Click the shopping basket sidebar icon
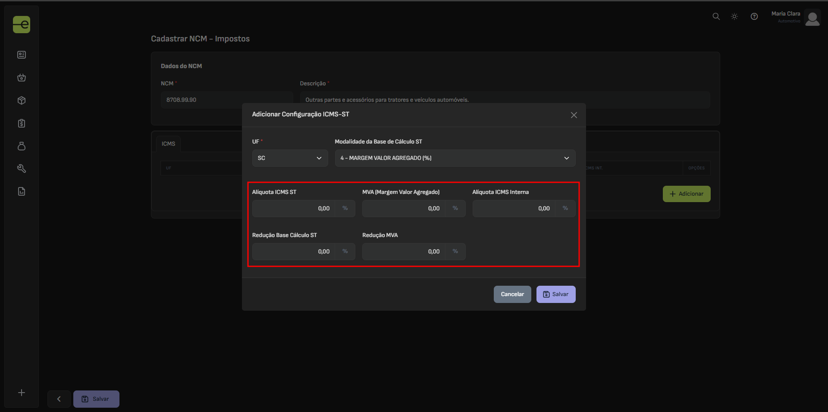 coord(22,78)
